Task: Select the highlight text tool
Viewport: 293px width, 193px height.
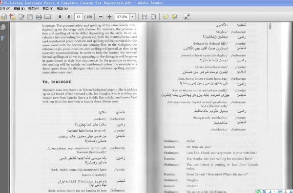Action: pos(174,17)
